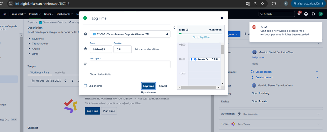Click Open Exalate link
Image resolution: width=327 pixels, height=132 pixels.
pyautogui.click(x=260, y=101)
